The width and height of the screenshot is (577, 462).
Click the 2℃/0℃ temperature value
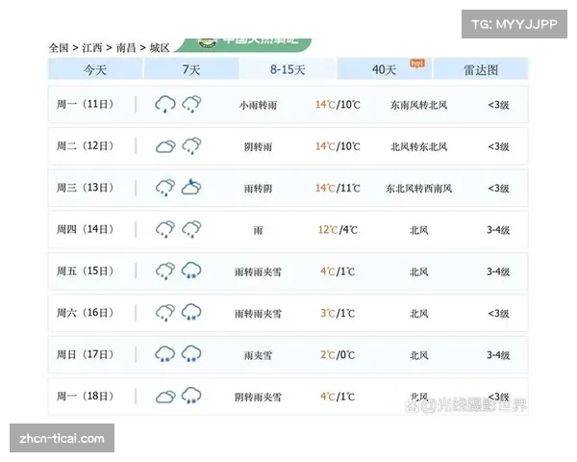(x=338, y=355)
